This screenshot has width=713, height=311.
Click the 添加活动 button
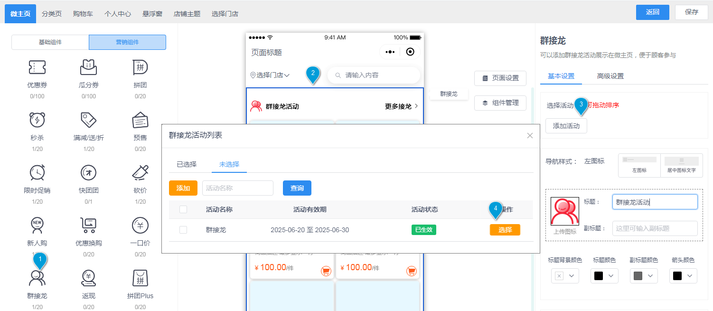pos(566,126)
